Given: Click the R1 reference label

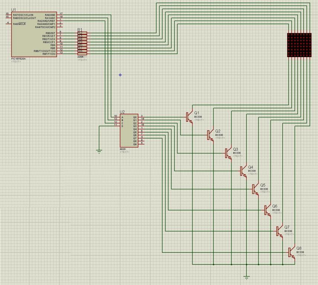Looking at the screenshot, I should 80,30.
